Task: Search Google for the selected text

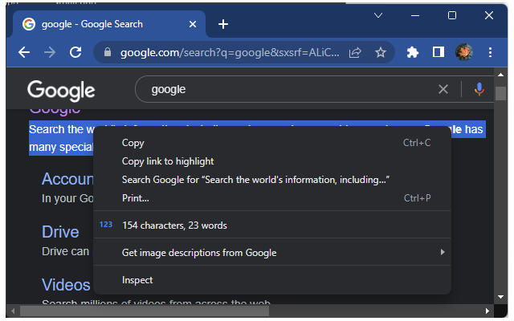Action: click(x=272, y=180)
